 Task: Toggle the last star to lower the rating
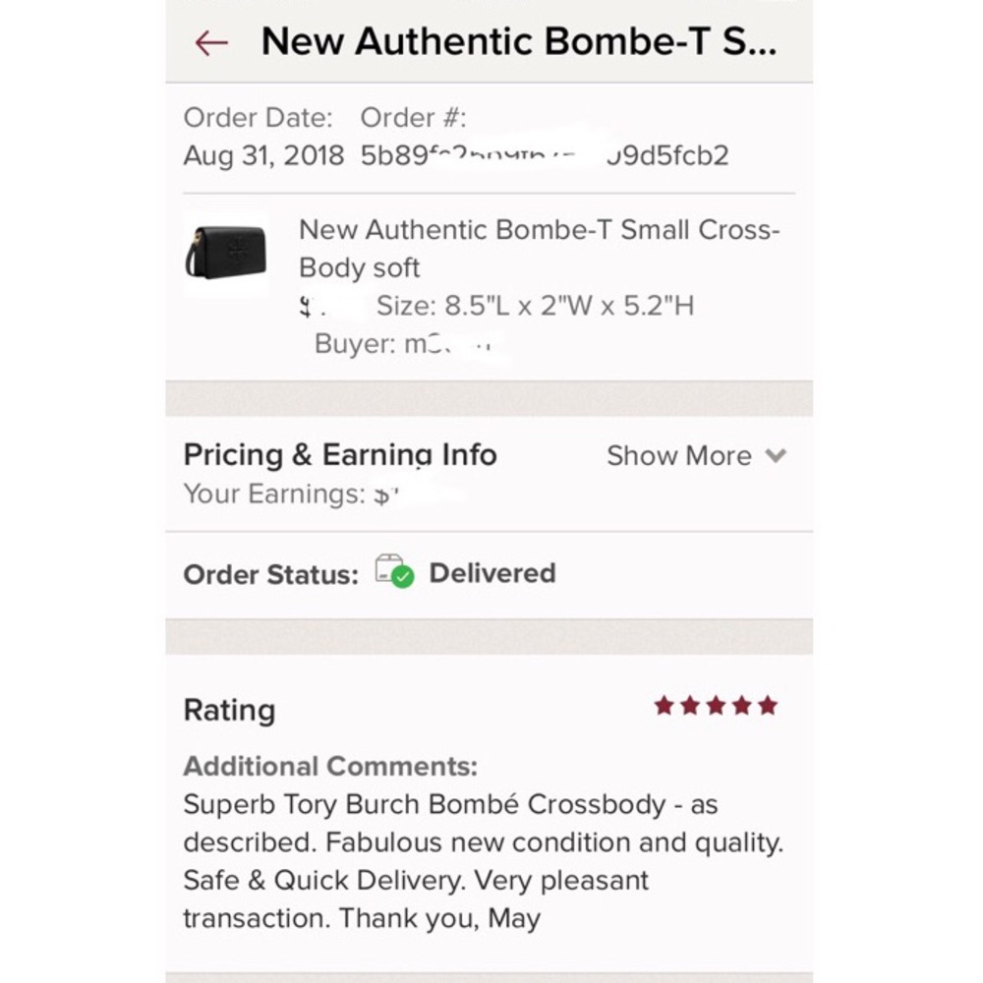pyautogui.click(x=768, y=704)
